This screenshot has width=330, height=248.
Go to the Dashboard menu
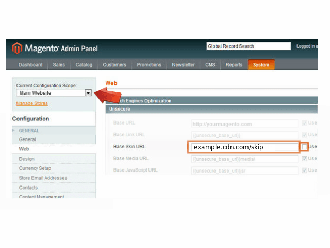point(30,65)
